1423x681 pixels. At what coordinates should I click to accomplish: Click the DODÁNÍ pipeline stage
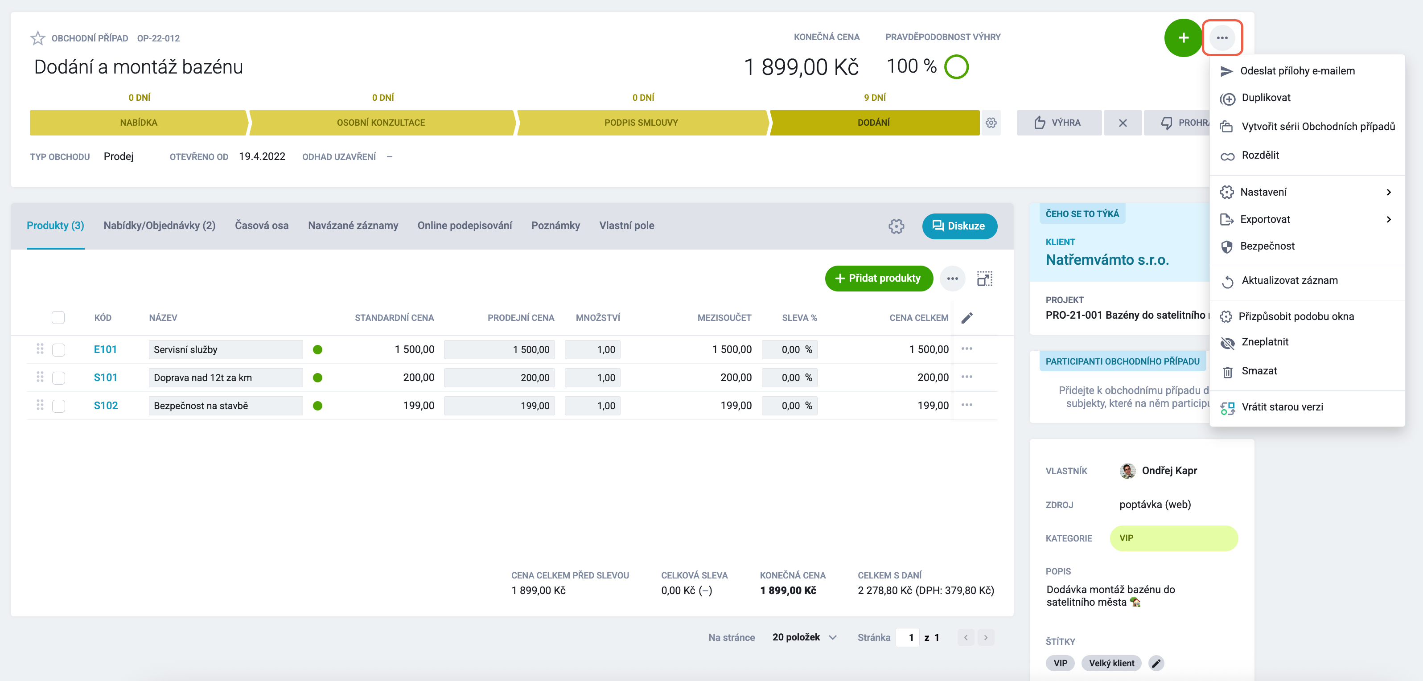point(874,123)
